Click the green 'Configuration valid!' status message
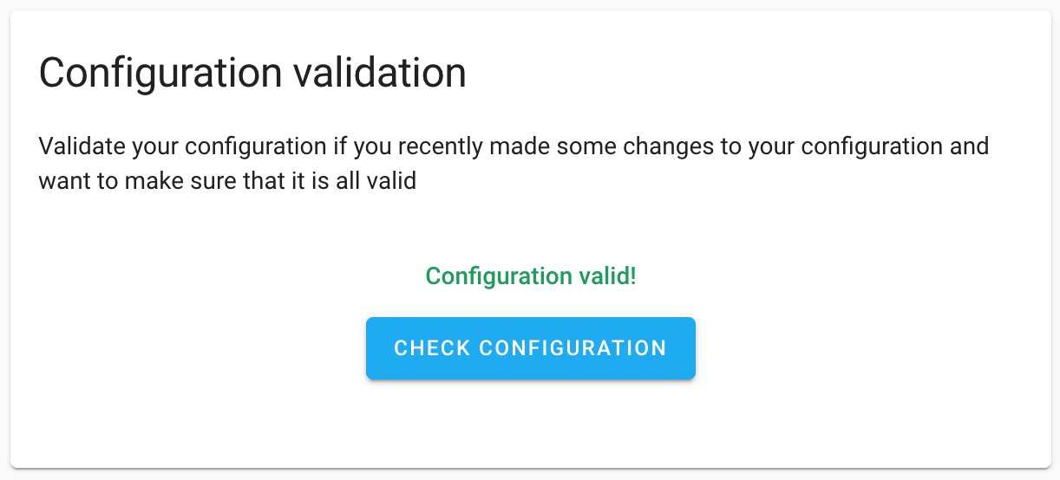 pos(530,276)
